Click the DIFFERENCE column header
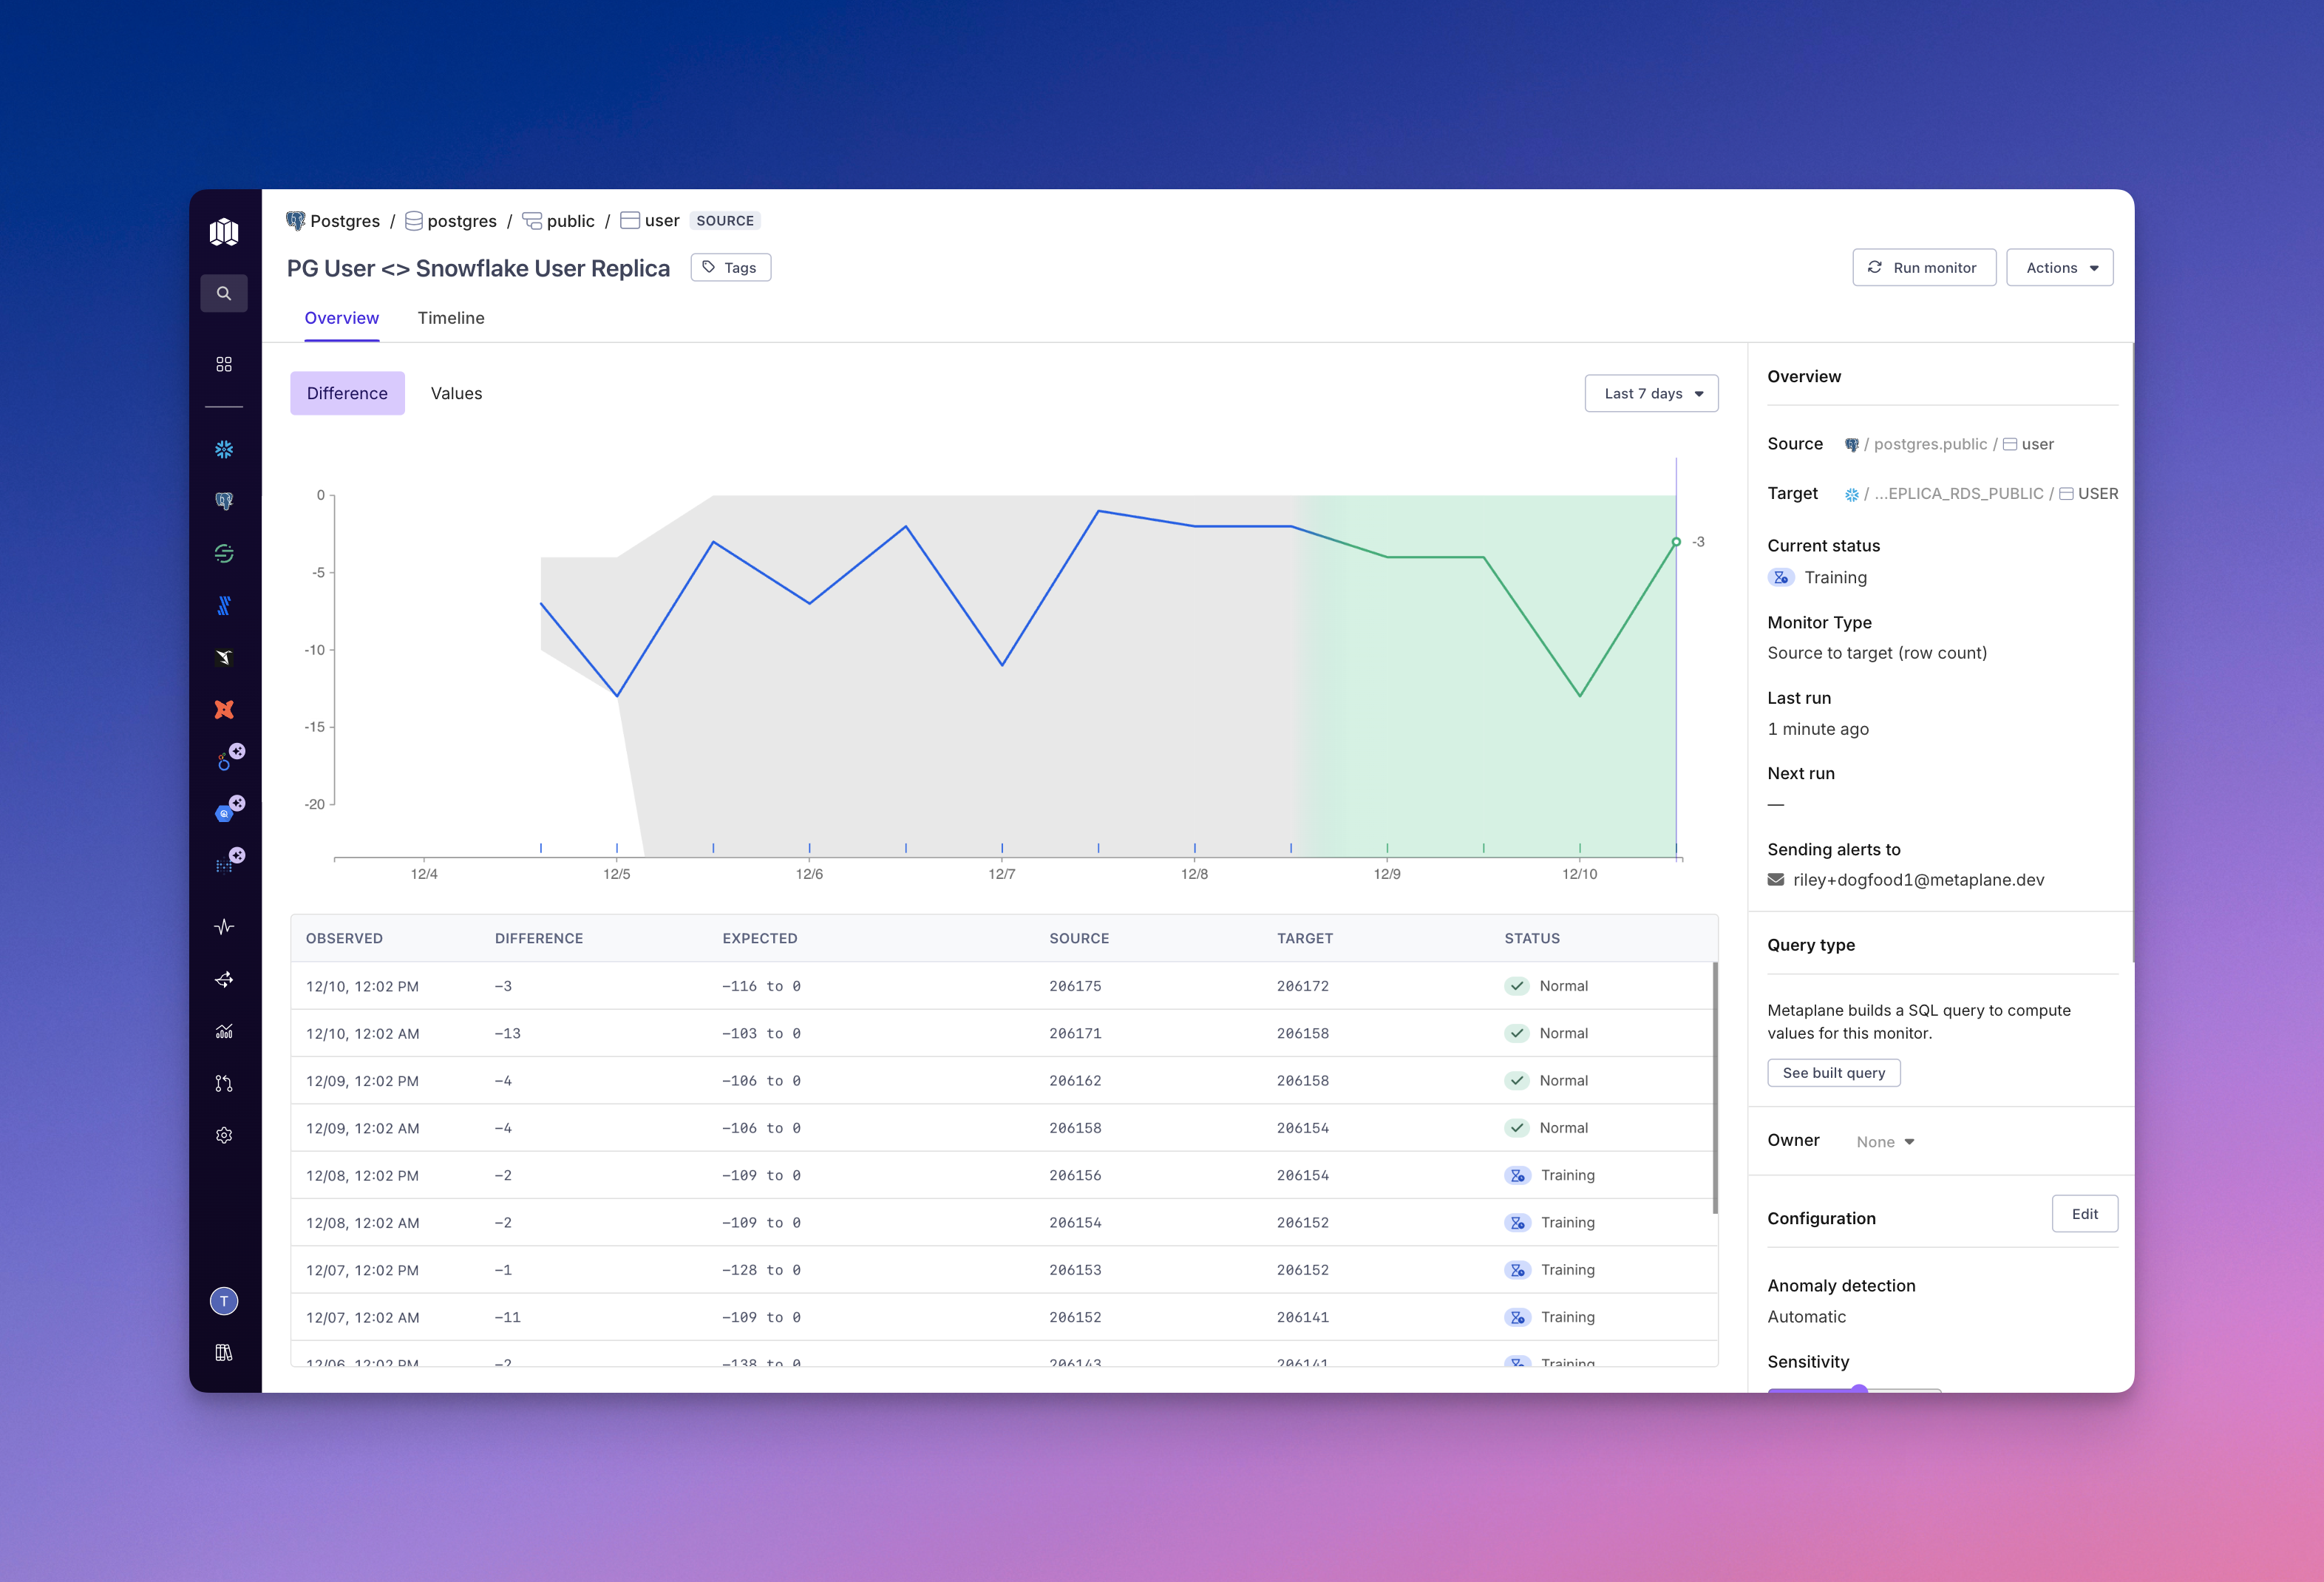Viewport: 2324px width, 1582px height. click(x=539, y=939)
